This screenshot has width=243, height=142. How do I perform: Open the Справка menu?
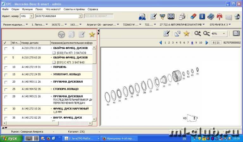(93, 9)
